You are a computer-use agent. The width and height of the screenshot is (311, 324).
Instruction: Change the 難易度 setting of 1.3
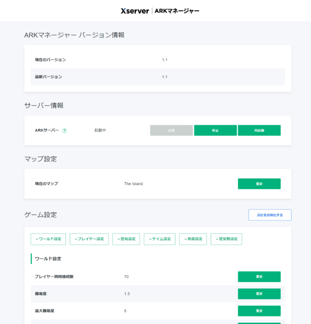[x=259, y=294]
